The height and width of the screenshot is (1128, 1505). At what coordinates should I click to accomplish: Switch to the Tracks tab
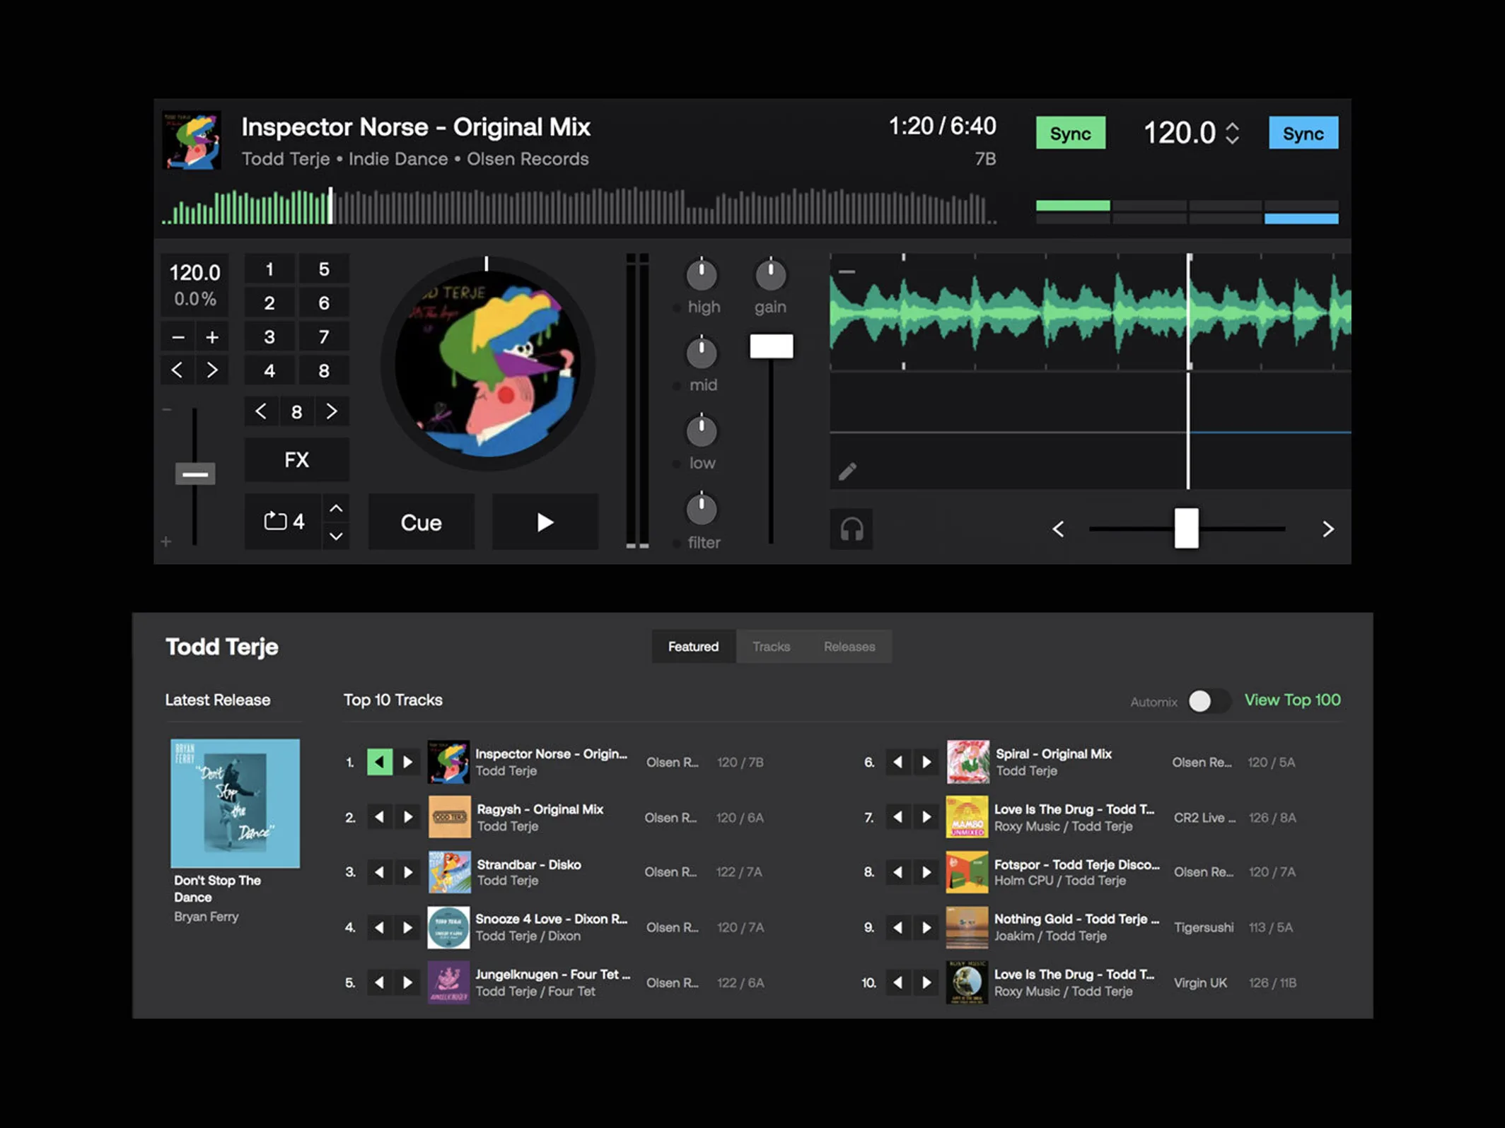coord(771,646)
